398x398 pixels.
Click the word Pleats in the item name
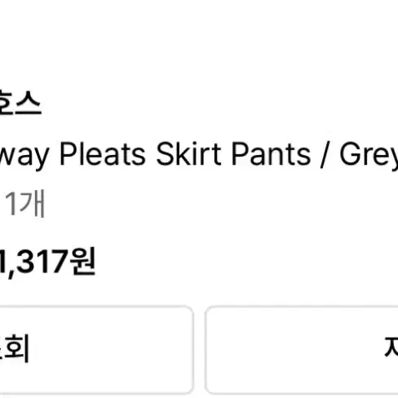[x=103, y=154]
